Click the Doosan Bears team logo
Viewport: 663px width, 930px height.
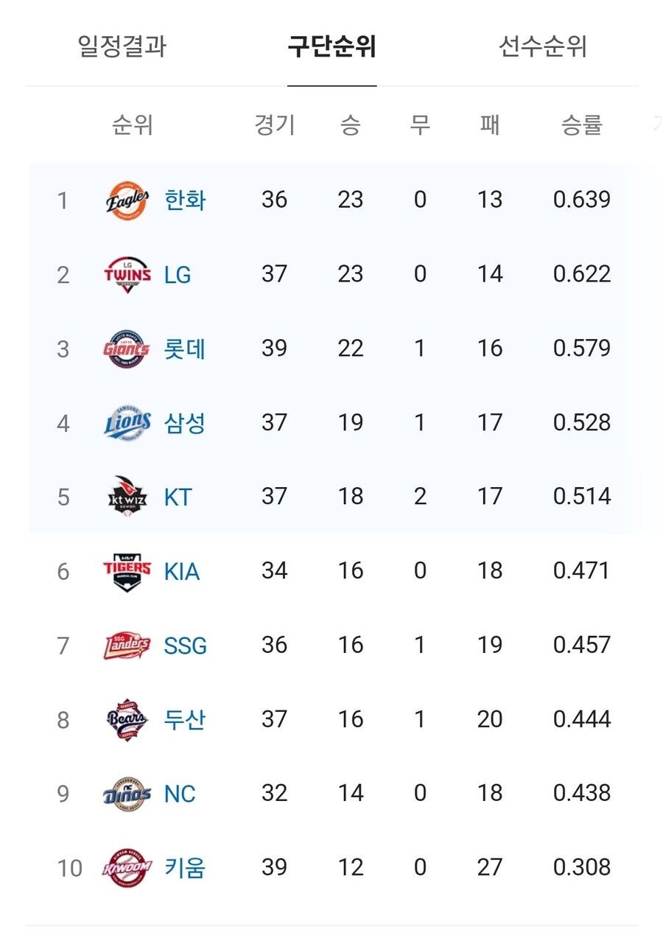click(127, 720)
